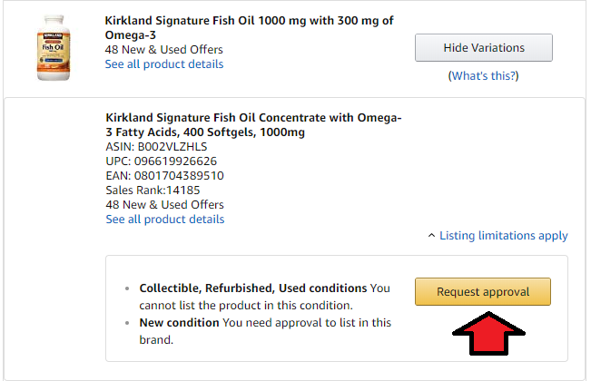Click the EAN 0801704389510 line
591x381 pixels.
point(164,175)
